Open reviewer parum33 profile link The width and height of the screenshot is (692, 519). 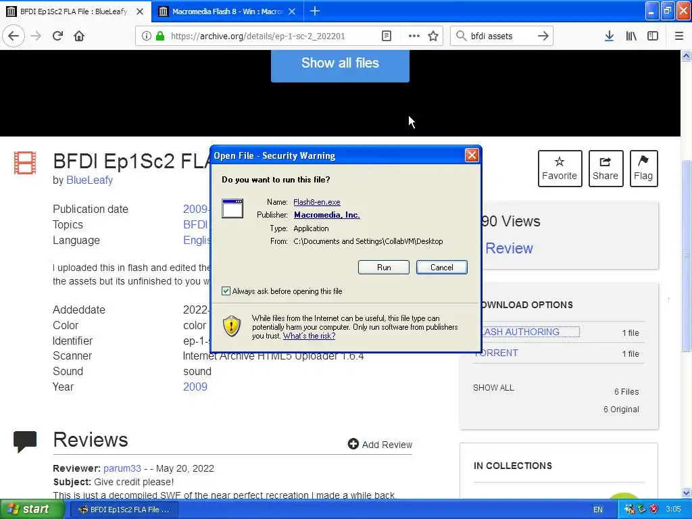point(122,468)
